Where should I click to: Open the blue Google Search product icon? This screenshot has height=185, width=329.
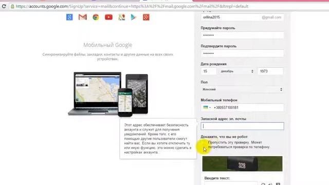click(69, 17)
